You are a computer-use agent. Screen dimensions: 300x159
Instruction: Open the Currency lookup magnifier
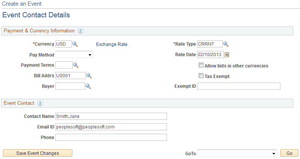coord(75,44)
